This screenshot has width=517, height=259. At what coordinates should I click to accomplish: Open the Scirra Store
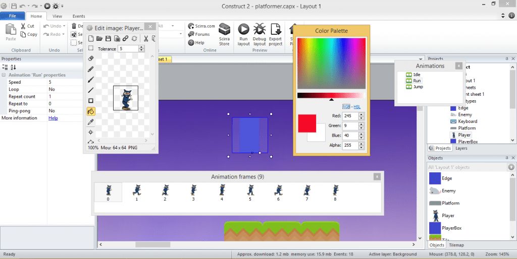click(x=224, y=35)
